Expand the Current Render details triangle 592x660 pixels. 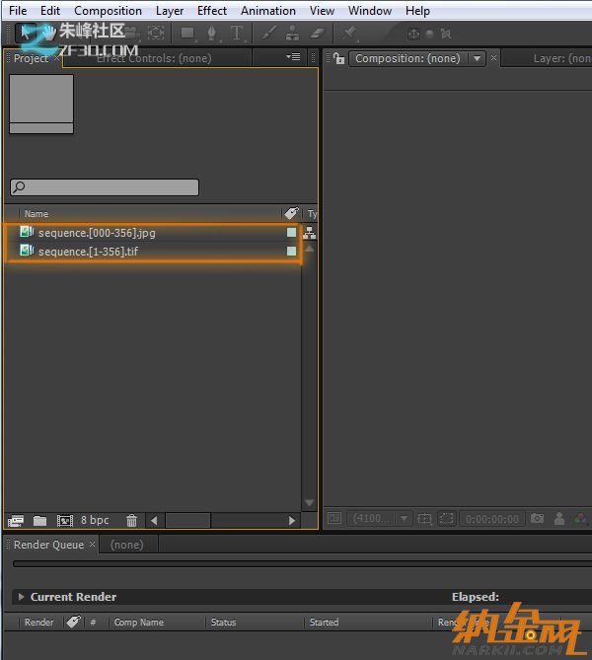22,597
